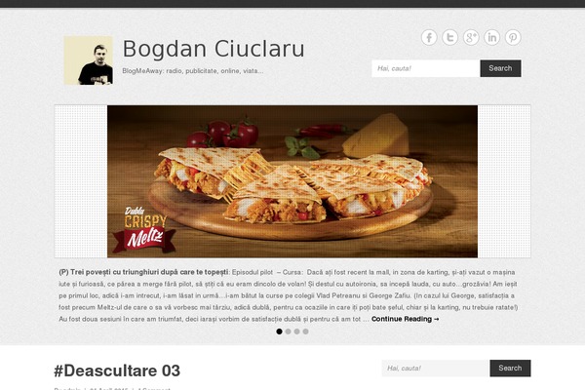Click the header Search button

coord(500,68)
